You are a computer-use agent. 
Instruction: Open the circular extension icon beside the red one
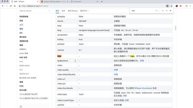point(181,6)
